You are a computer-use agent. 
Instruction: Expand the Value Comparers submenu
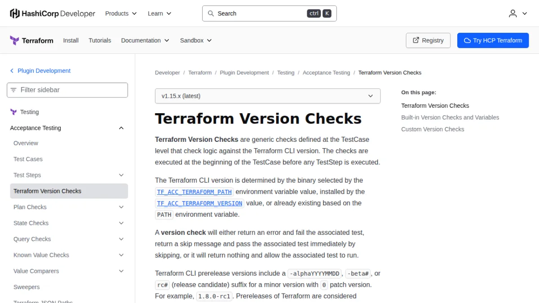121,271
